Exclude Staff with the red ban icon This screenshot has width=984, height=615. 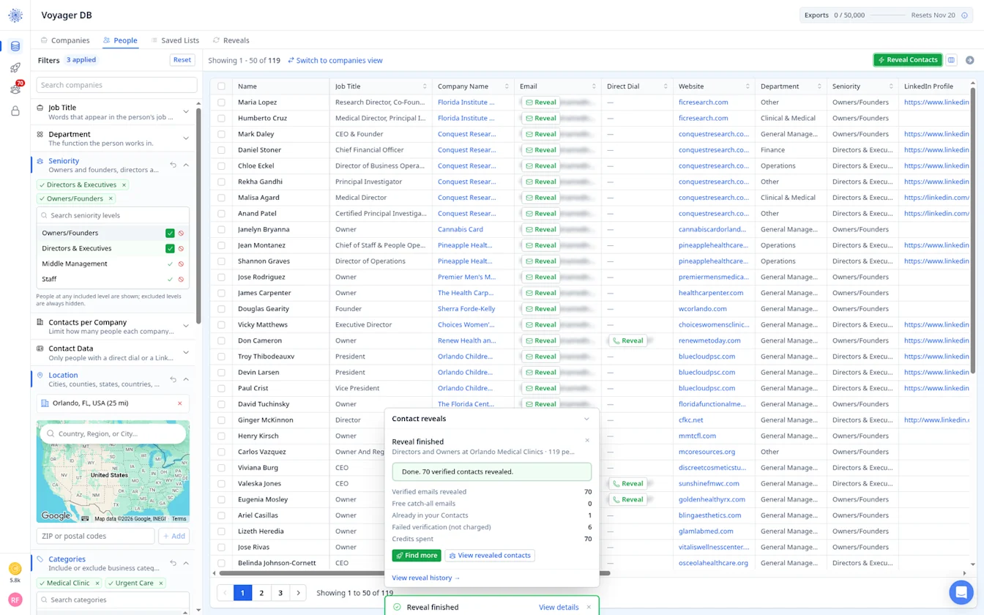click(x=181, y=280)
